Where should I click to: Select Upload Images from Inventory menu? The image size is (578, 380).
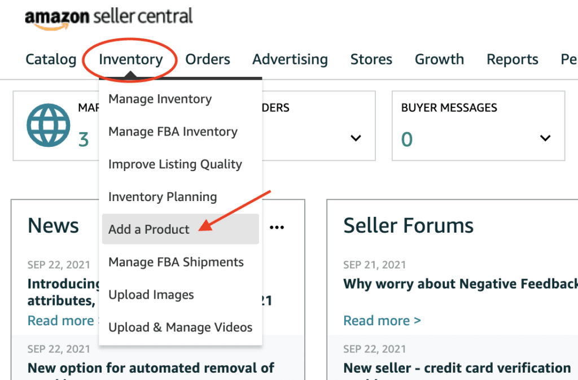coord(151,295)
